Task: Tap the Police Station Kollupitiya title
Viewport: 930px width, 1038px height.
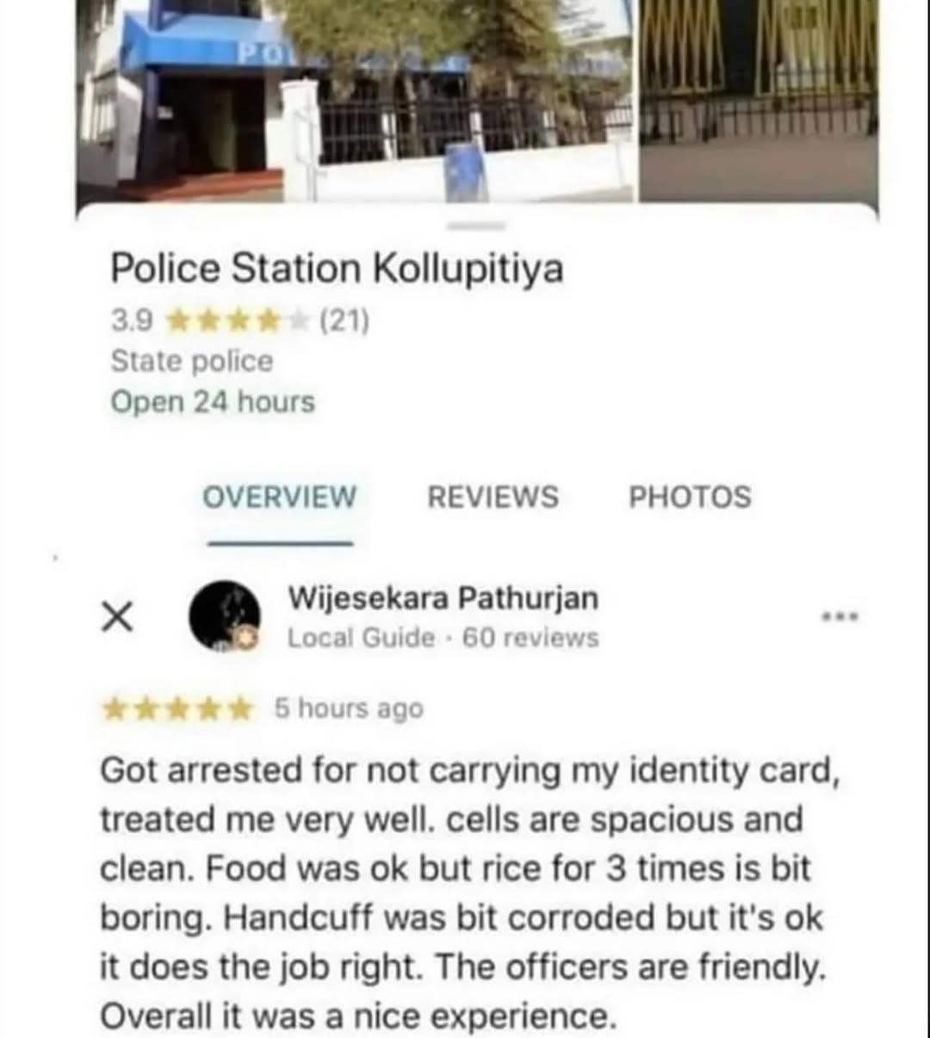Action: click(x=337, y=269)
